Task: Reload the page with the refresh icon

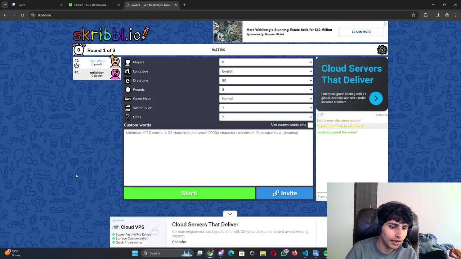Action: [x=22, y=15]
